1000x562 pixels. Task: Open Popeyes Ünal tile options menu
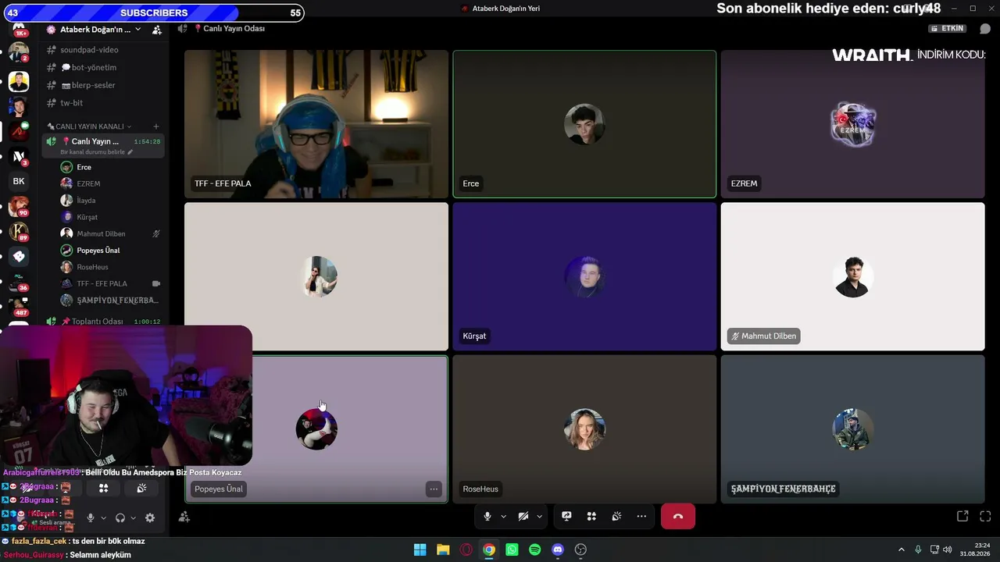434,489
